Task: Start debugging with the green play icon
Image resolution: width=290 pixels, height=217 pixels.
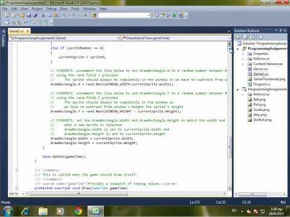Action: click(86, 15)
